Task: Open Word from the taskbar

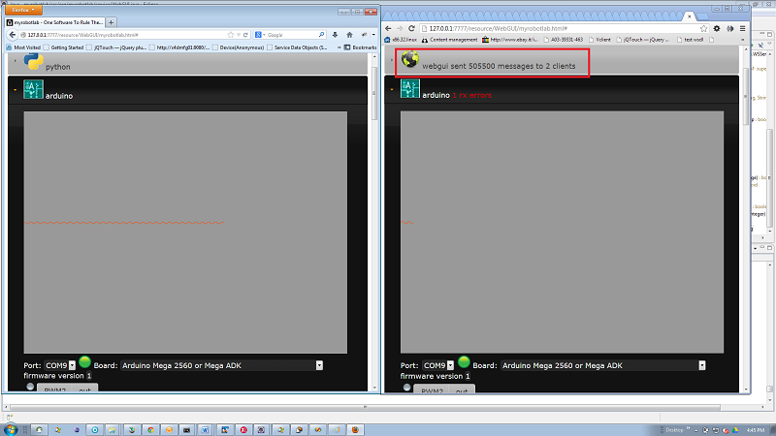Action: [205, 429]
